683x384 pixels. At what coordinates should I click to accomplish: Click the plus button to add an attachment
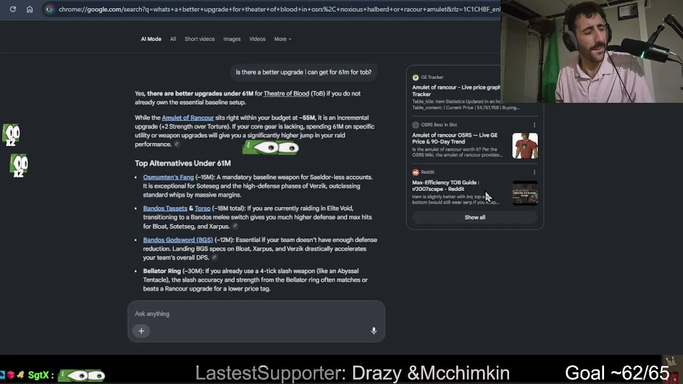[x=141, y=331]
